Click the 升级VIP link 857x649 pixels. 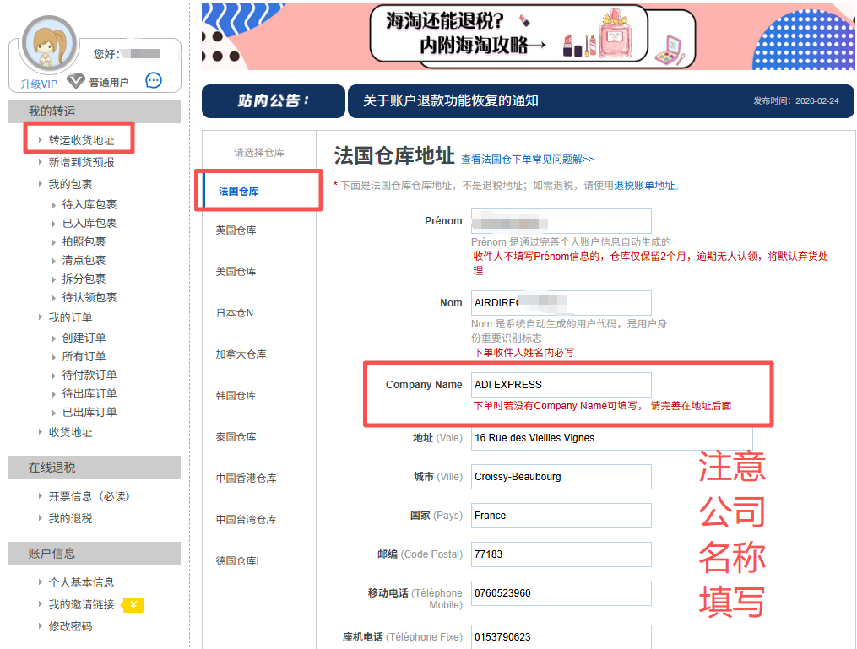click(39, 84)
